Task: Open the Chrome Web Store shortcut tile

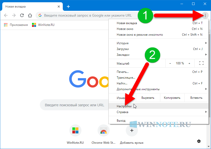Action: pyautogui.click(x=104, y=130)
